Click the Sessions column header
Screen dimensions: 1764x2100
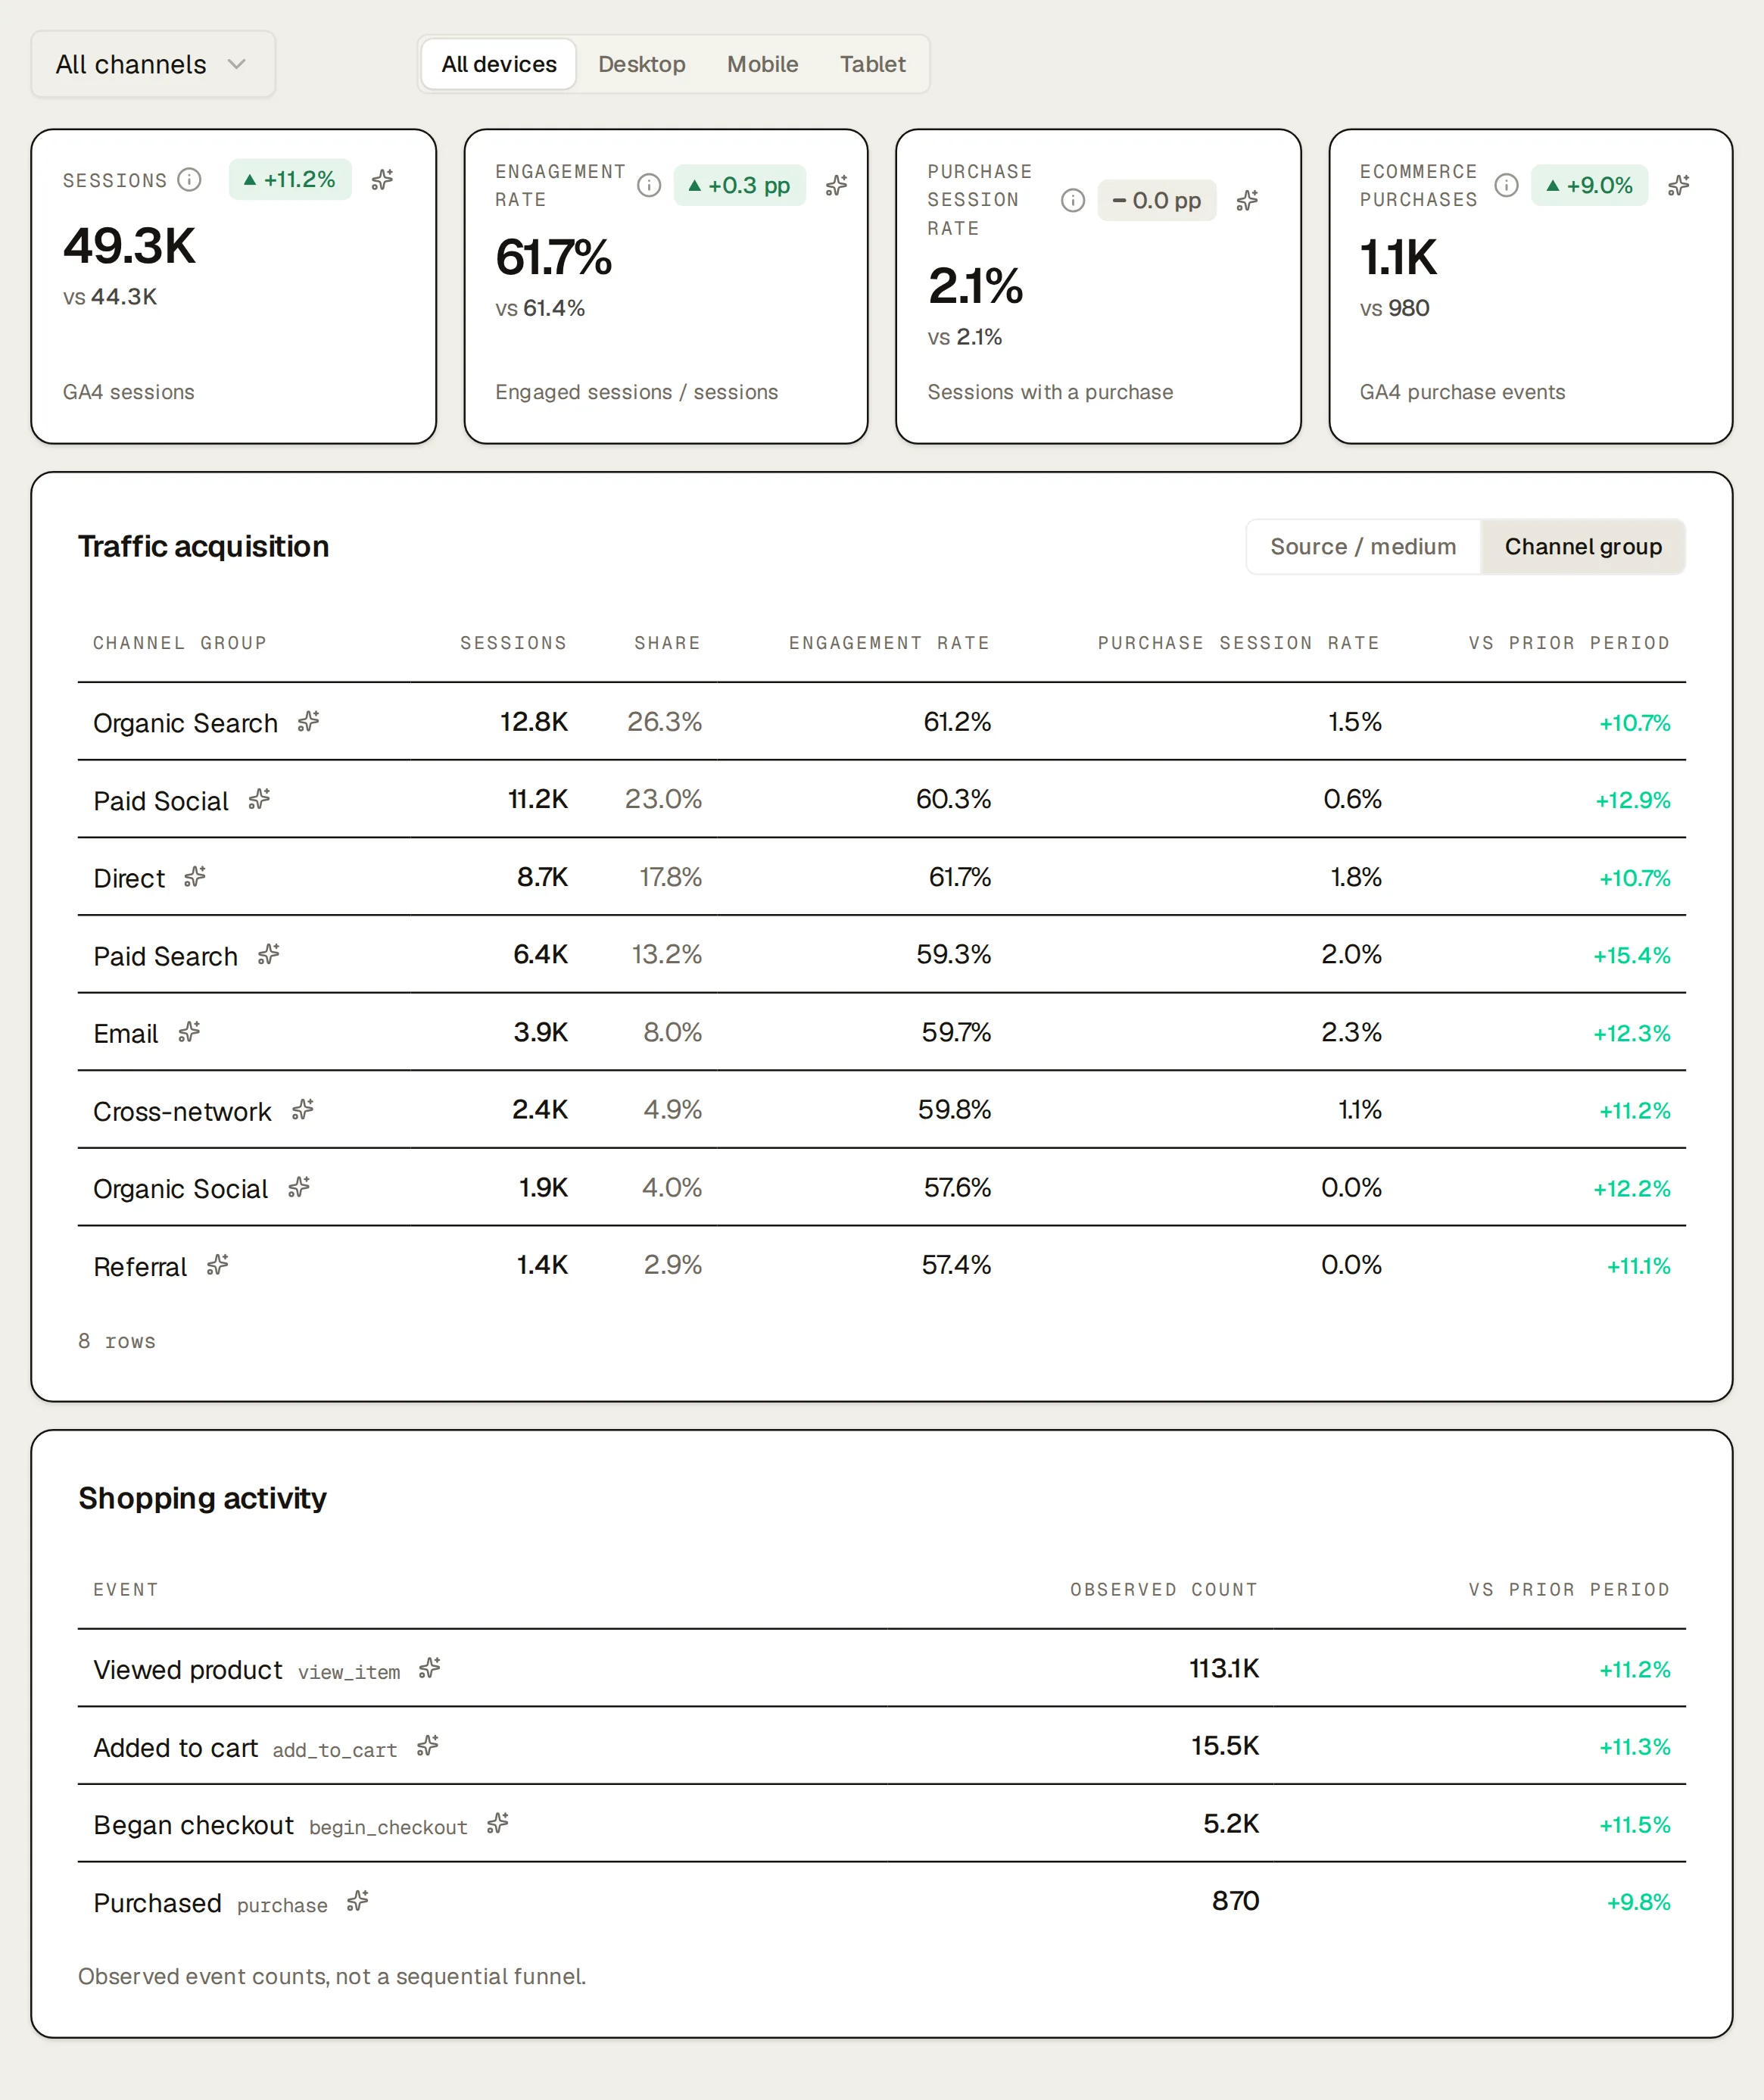[x=513, y=643]
